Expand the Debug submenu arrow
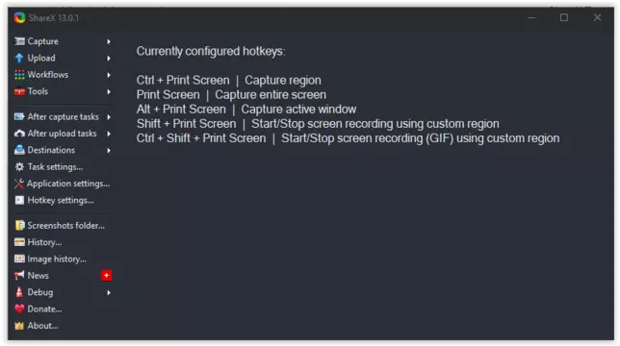The height and width of the screenshot is (346, 620). click(109, 293)
